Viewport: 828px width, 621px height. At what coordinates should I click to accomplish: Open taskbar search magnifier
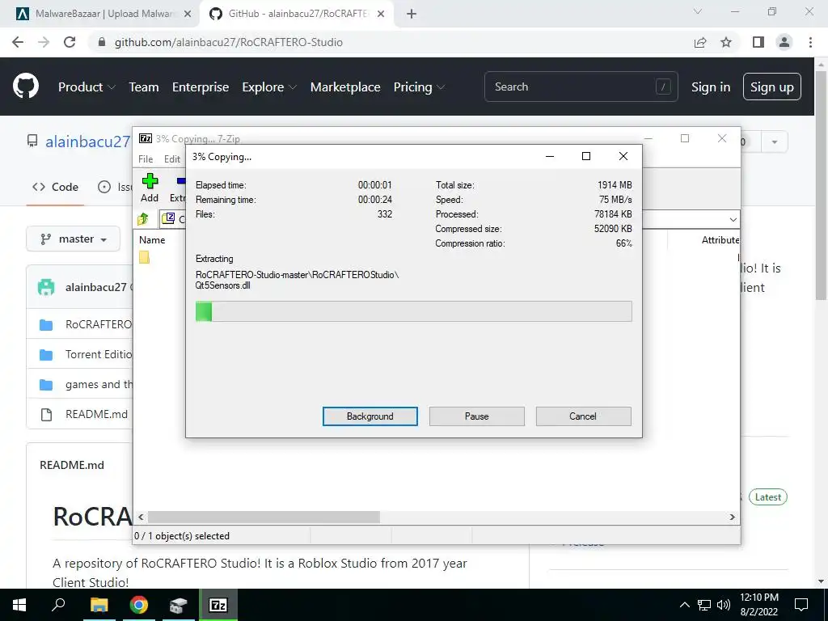click(x=58, y=605)
